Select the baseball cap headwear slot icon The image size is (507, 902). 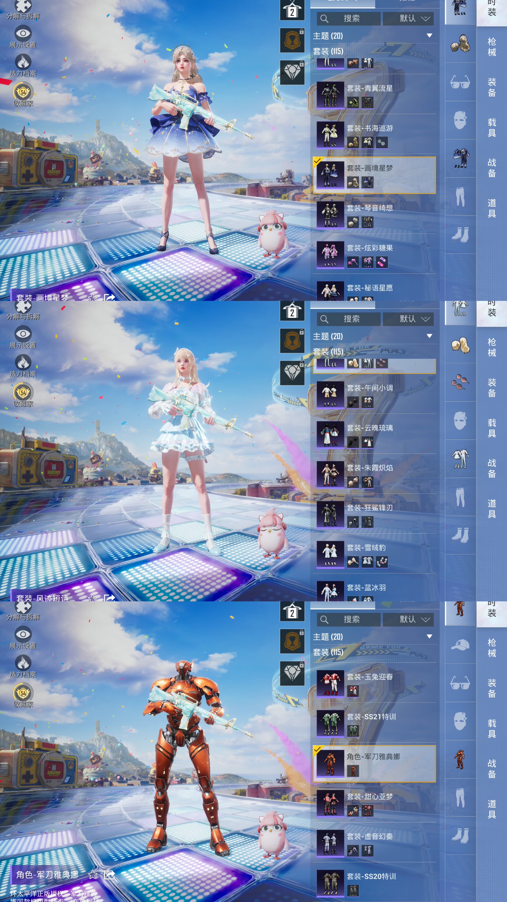(x=460, y=645)
